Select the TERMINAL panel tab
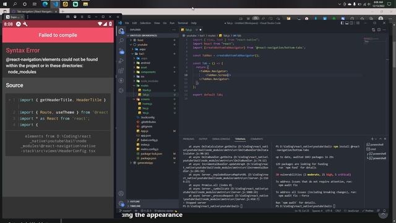 (x=240, y=139)
